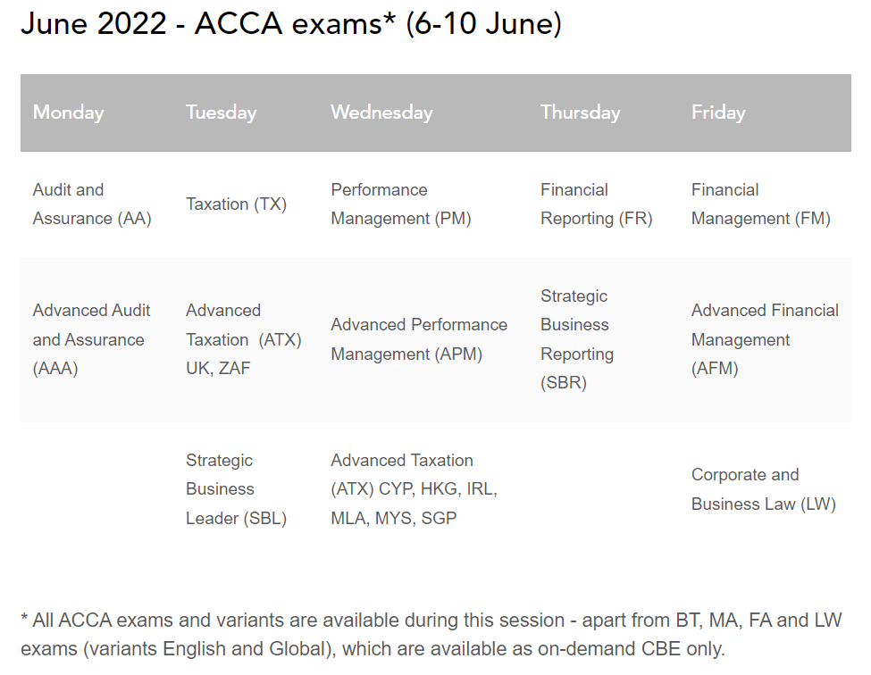Click the Friday column header

click(717, 112)
